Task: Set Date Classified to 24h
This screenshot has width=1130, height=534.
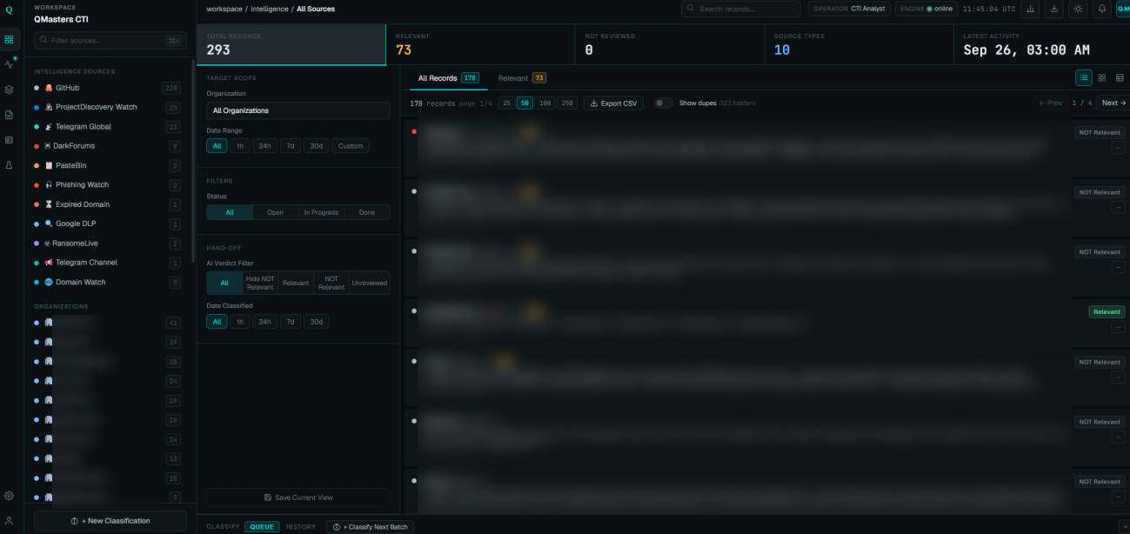Action: point(264,322)
